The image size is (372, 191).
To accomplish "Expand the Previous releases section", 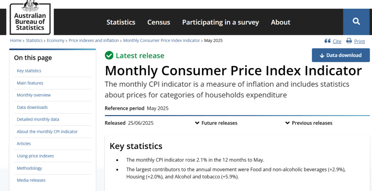I will point(309,123).
